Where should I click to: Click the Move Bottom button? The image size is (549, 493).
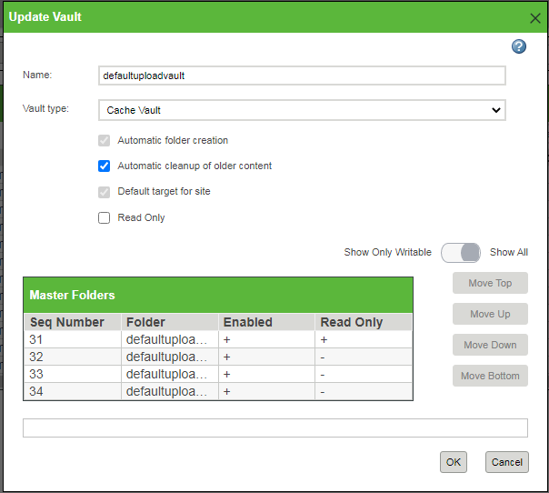(x=490, y=376)
